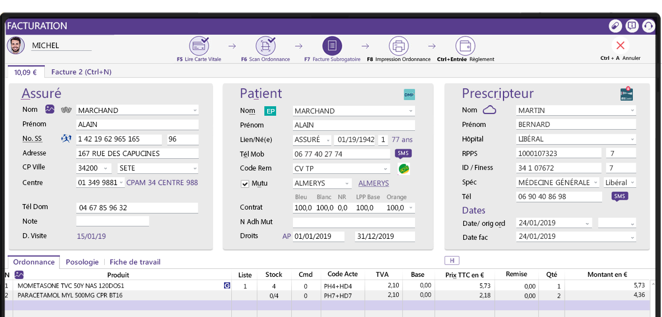
Task: Click the RPPS 1000107323 field
Action: 558,153
